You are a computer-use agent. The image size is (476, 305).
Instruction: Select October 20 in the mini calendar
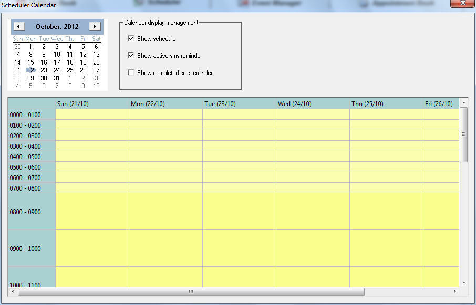point(96,62)
